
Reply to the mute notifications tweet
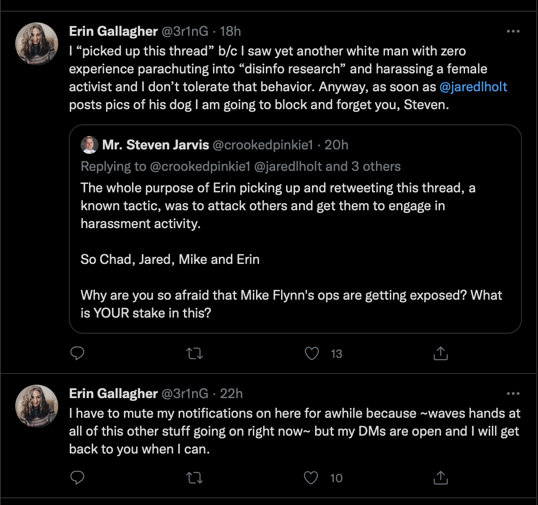click(78, 478)
